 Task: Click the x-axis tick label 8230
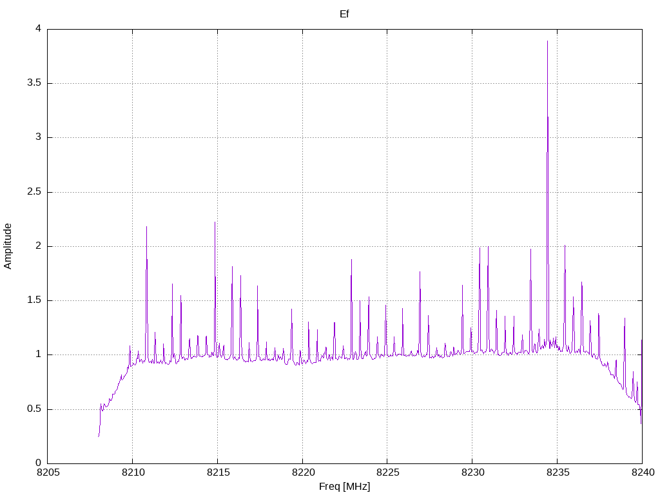click(x=472, y=472)
